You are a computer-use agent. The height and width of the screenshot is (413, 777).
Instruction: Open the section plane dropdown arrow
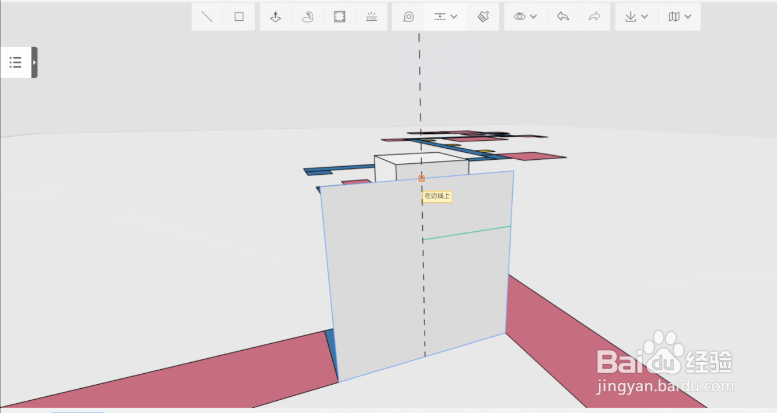[454, 17]
